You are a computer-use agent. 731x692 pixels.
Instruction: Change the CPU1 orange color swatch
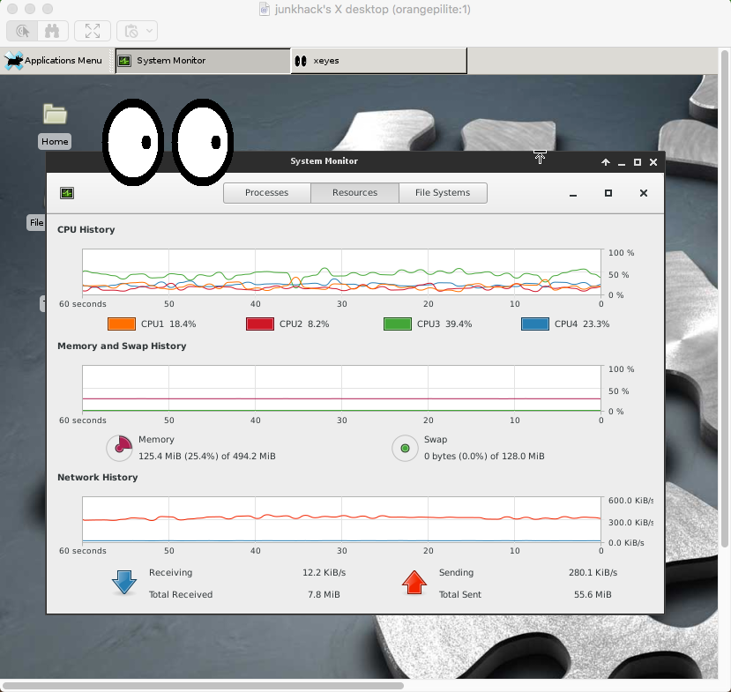pyautogui.click(x=122, y=324)
